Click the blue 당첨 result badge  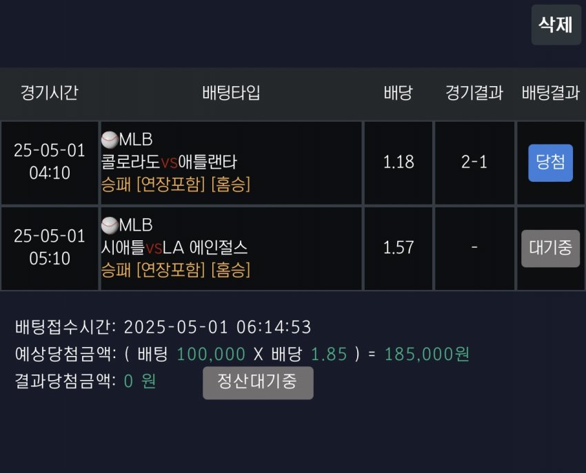click(x=550, y=162)
